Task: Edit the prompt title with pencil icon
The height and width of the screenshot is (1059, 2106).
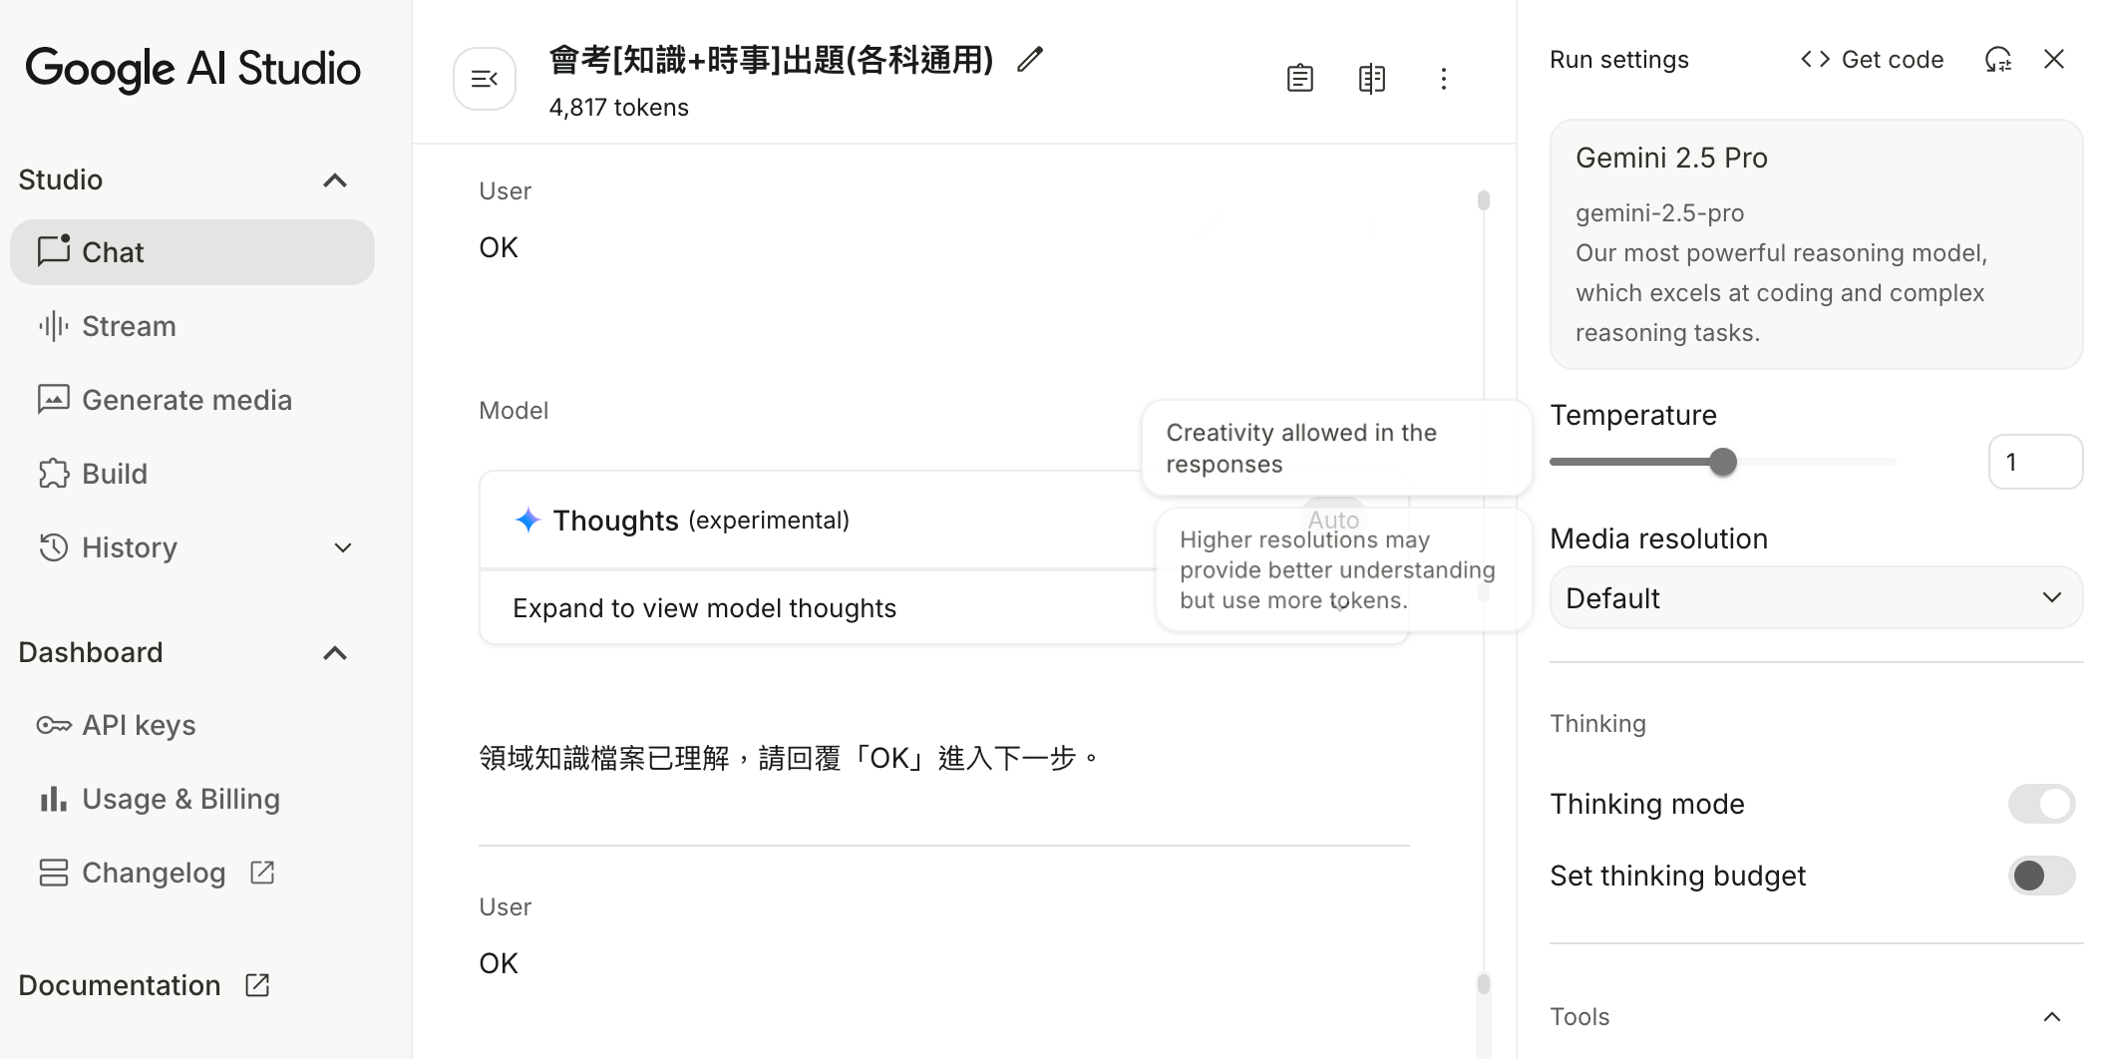Action: 1030,60
